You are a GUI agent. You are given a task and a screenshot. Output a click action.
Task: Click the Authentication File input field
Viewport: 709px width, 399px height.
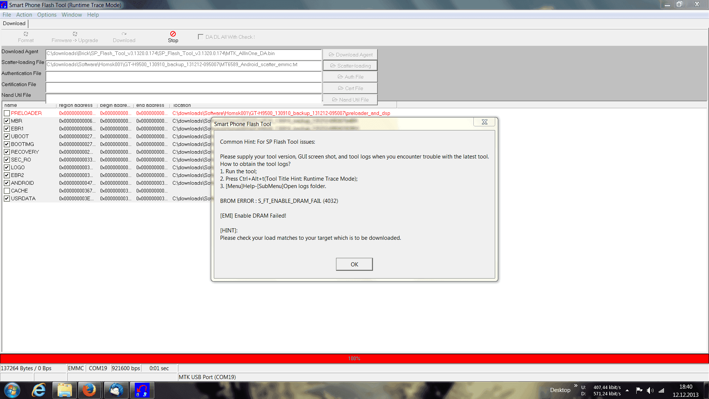tap(184, 76)
